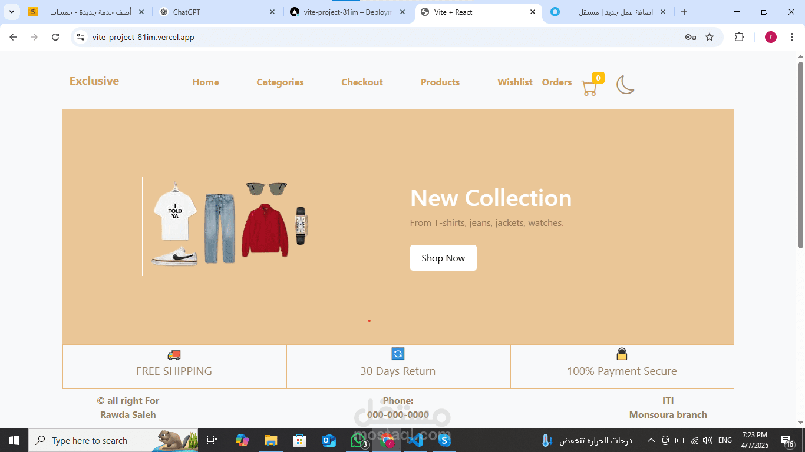The image size is (805, 452).
Task: Open Copilot from the taskbar
Action: (242, 440)
